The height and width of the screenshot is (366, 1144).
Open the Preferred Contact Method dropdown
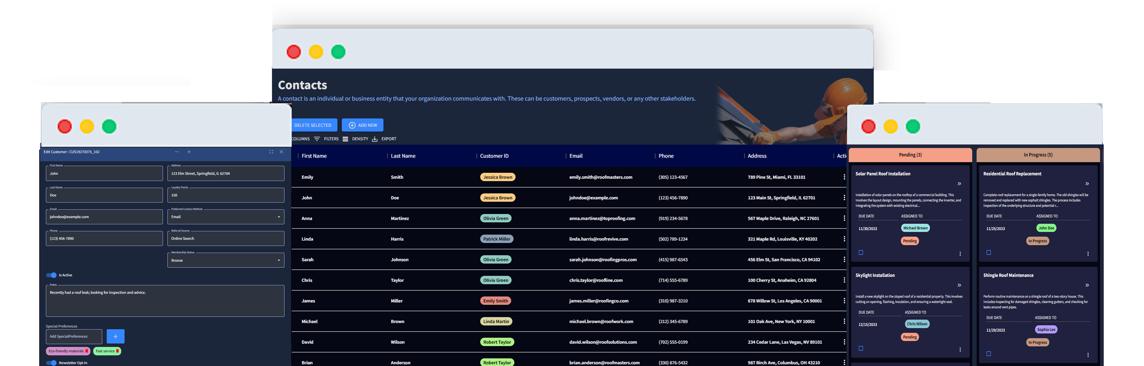[226, 217]
